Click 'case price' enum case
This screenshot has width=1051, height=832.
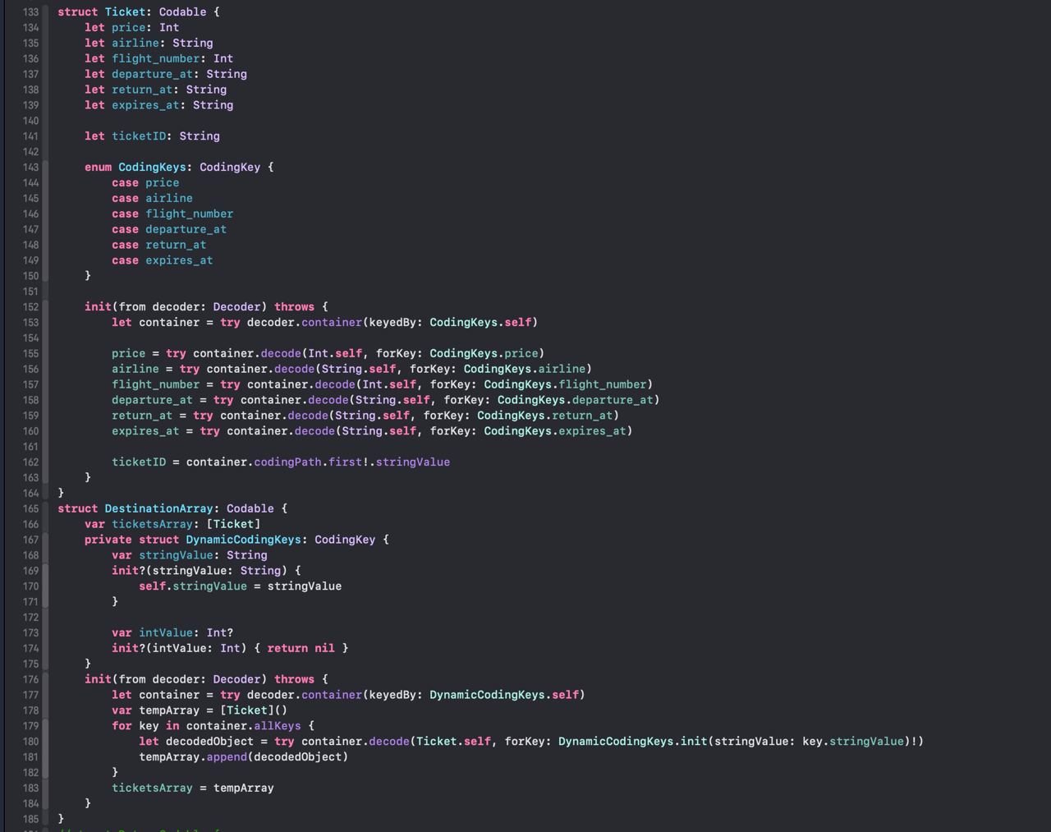pos(145,183)
